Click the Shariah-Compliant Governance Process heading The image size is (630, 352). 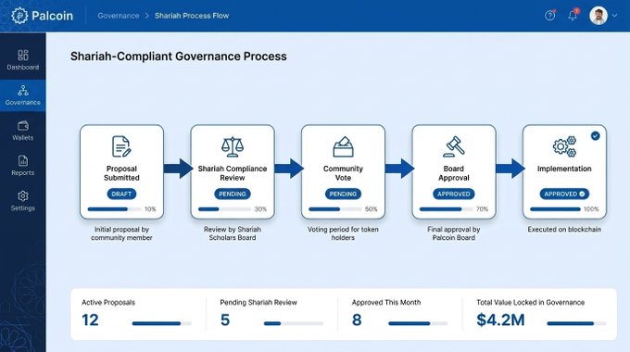click(x=179, y=57)
